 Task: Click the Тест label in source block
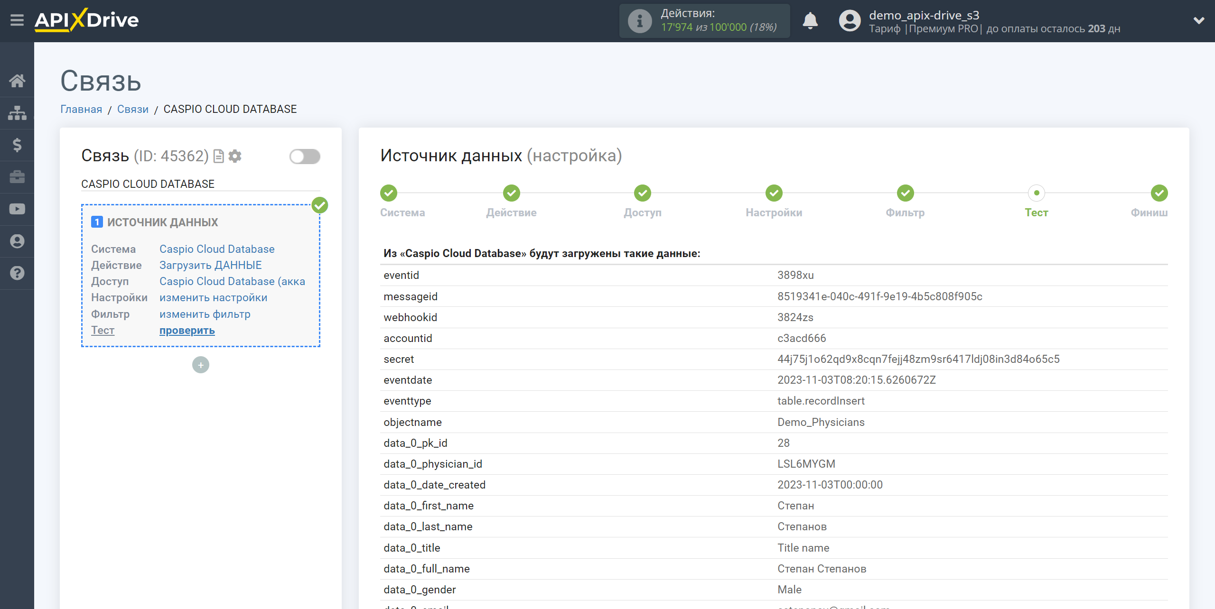103,330
